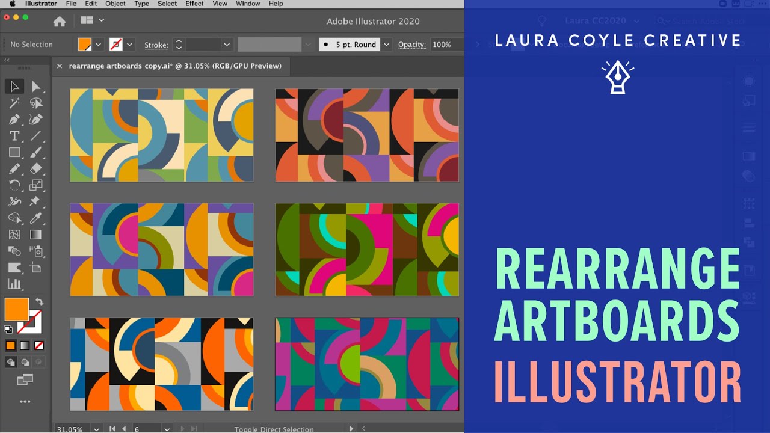Choose the Column Graph tool
Image resolution: width=770 pixels, height=433 pixels.
tap(14, 284)
